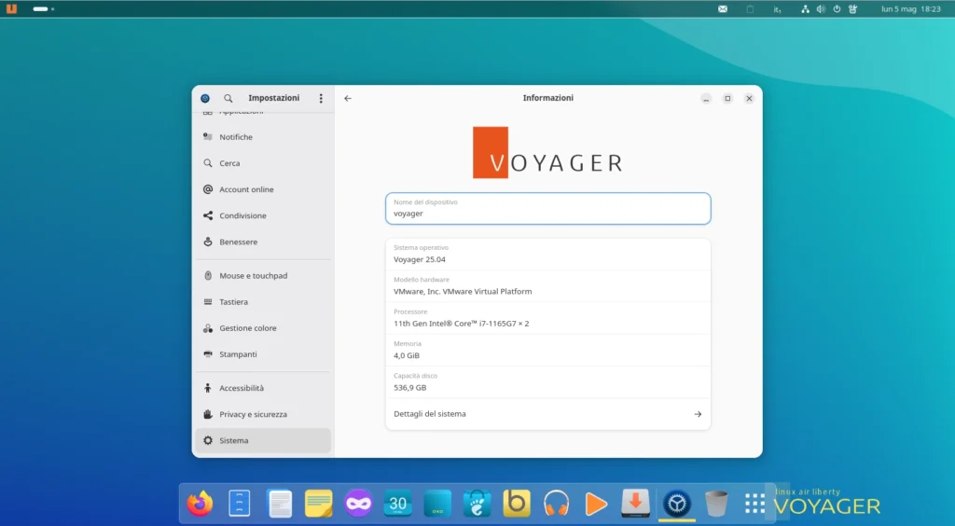The image size is (955, 526).
Task: Click the '4,0 GiB' memory value
Action: (x=407, y=355)
